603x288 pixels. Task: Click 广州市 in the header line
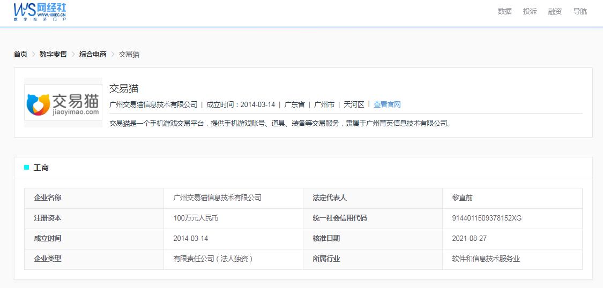(x=324, y=104)
